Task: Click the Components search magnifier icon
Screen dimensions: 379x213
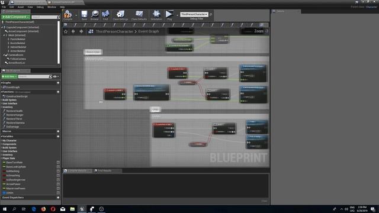Action: click(x=58, y=17)
